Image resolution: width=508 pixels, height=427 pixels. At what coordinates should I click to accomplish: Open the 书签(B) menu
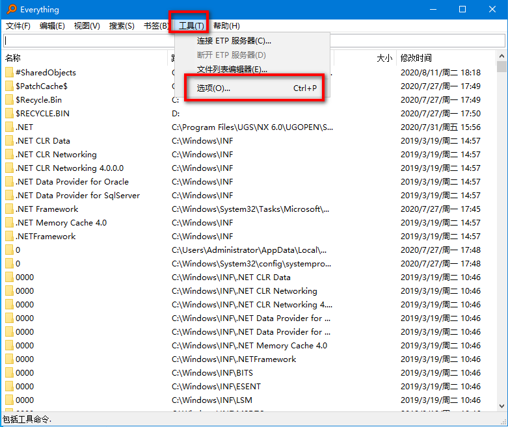(x=156, y=26)
